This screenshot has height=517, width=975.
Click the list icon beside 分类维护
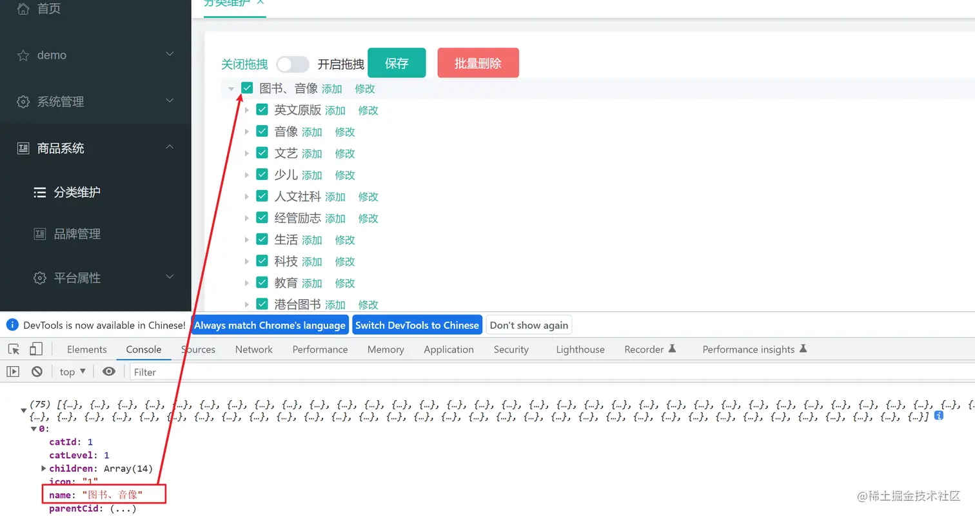coord(40,192)
